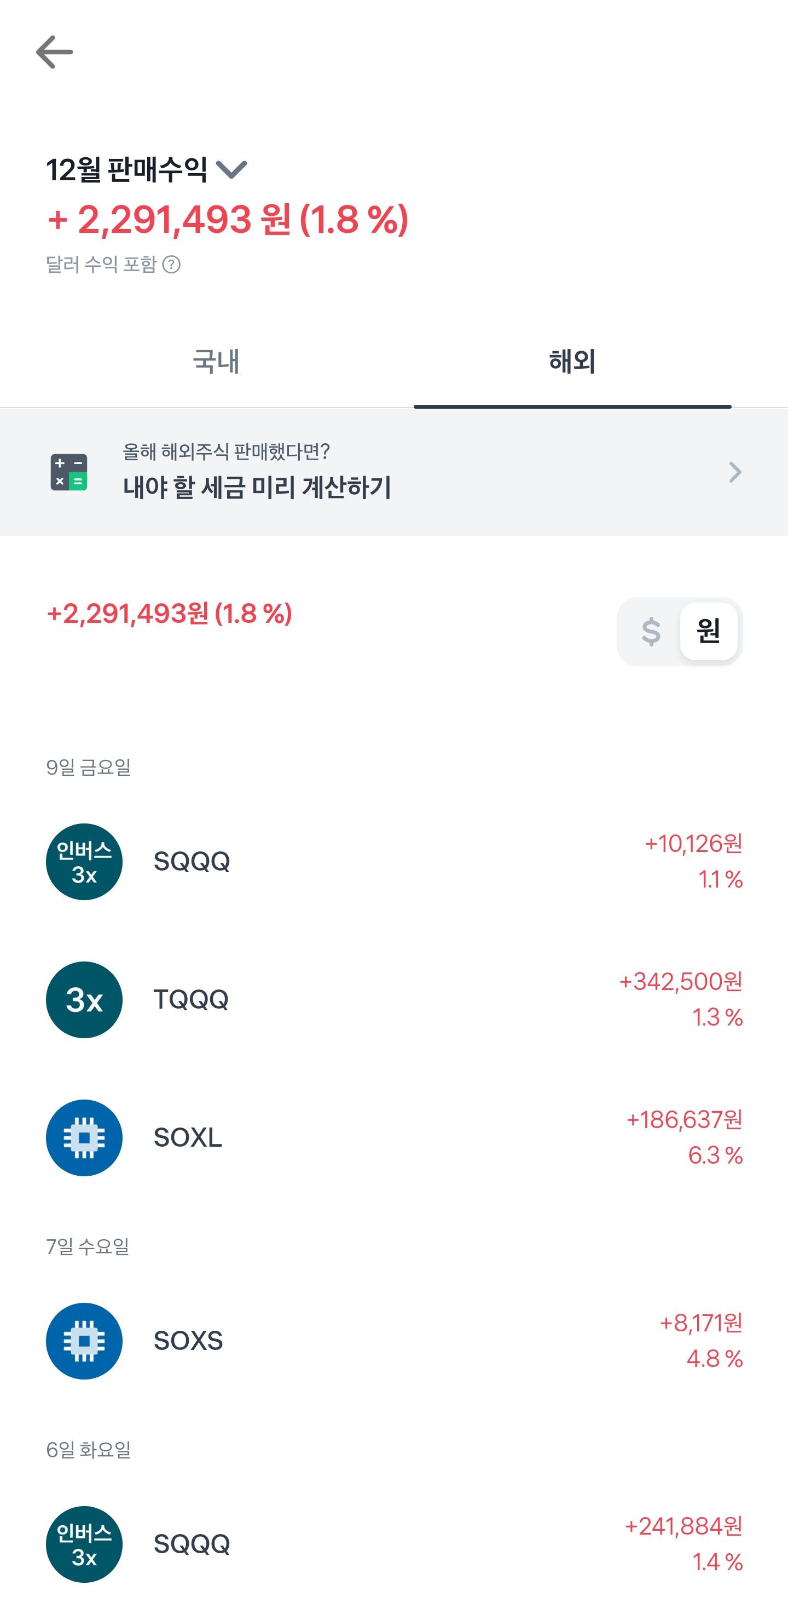Tap the back arrow icon

coord(55,52)
